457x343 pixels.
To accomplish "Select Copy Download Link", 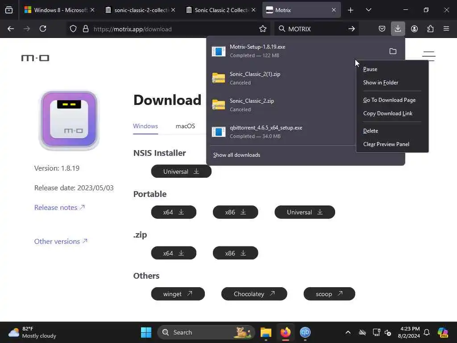I will coord(392,113).
